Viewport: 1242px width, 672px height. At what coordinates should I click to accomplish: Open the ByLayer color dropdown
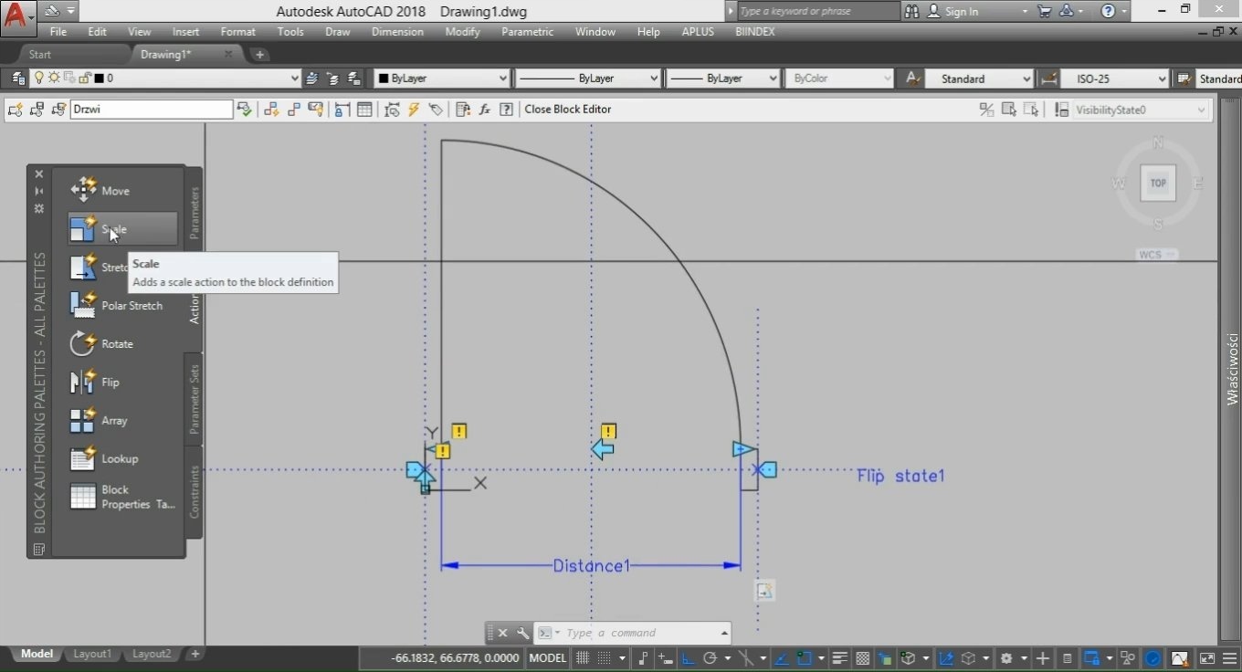[x=501, y=79]
